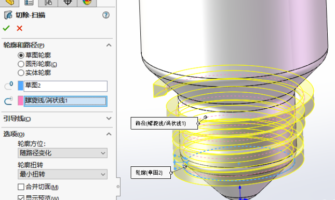Screen dimensions: 335x200
Task: Click the pink path color swatch
Action: (x=20, y=101)
